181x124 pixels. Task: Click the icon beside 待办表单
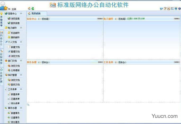pos(9,103)
